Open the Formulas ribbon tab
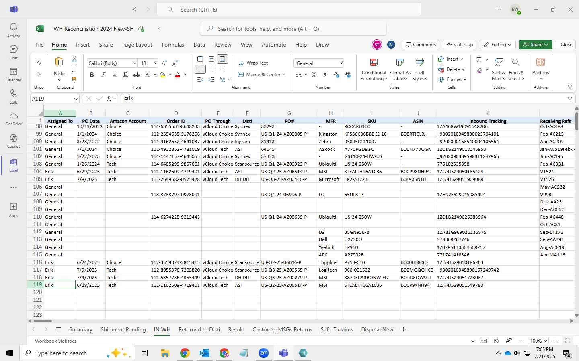 (173, 45)
